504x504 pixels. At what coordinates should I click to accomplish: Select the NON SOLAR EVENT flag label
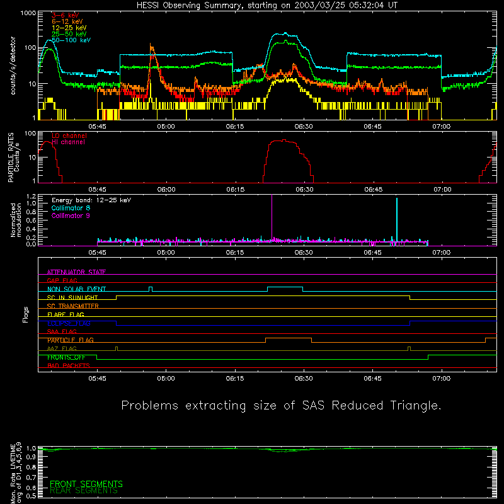76,289
